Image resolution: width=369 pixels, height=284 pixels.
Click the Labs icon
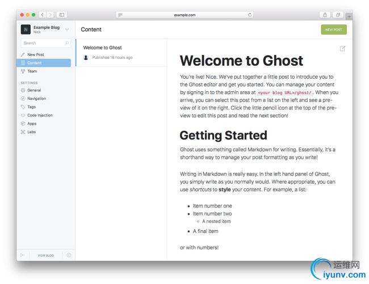[23, 132]
